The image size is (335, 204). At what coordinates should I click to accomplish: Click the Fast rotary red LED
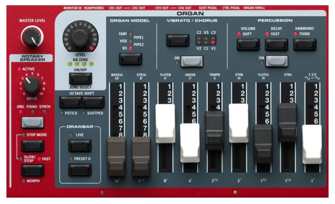(39, 159)
